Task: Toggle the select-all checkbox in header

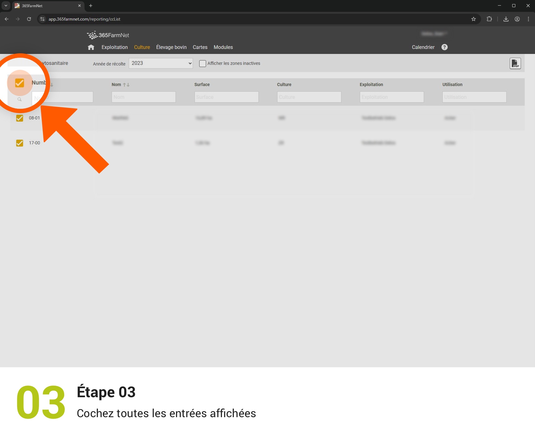Action: 20,83
